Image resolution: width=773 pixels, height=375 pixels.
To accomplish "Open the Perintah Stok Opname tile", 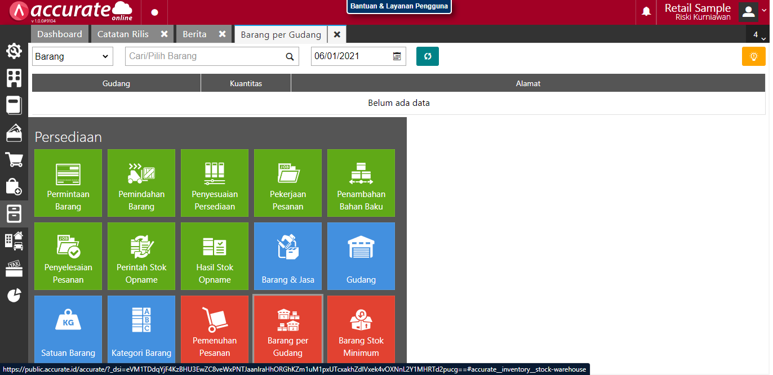I will tap(141, 256).
